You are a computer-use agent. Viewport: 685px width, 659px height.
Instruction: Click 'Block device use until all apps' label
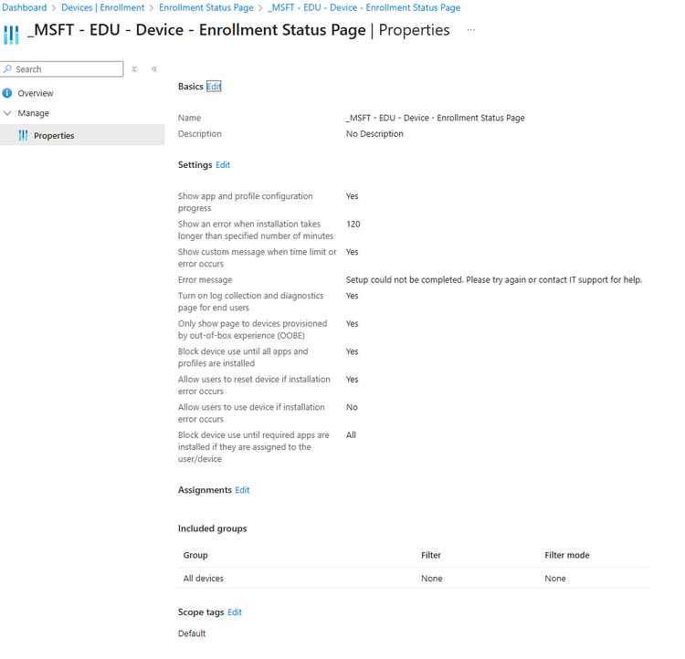point(243,357)
